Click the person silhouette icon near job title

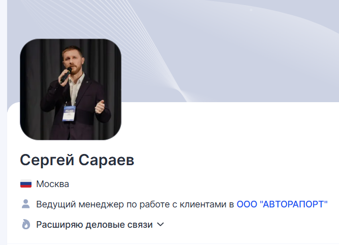coord(26,204)
